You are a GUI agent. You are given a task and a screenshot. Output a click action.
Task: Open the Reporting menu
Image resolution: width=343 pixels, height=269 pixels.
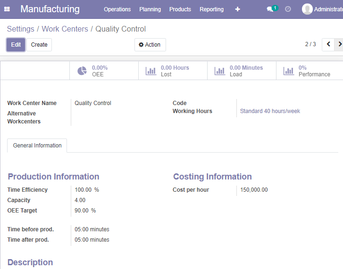pyautogui.click(x=211, y=9)
